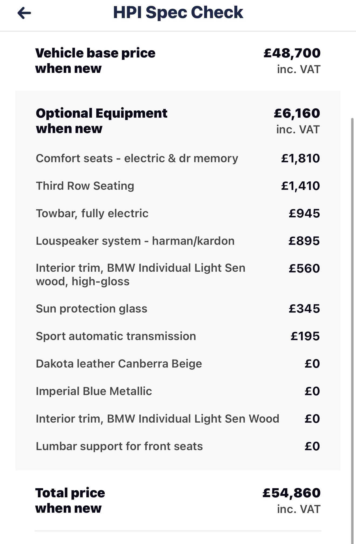Click the £1,810 comfort seats price

coord(301,159)
